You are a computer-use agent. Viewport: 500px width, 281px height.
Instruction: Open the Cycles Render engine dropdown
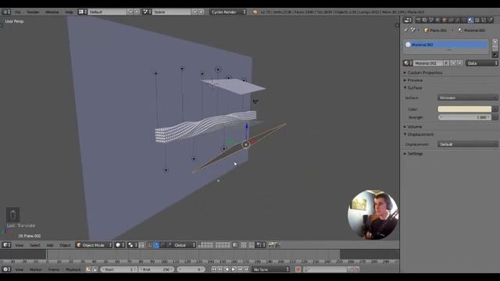coord(228,12)
